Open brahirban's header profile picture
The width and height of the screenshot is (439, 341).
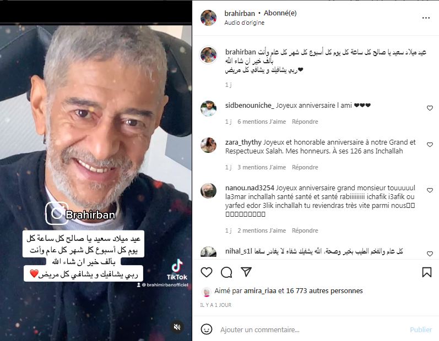pyautogui.click(x=208, y=18)
